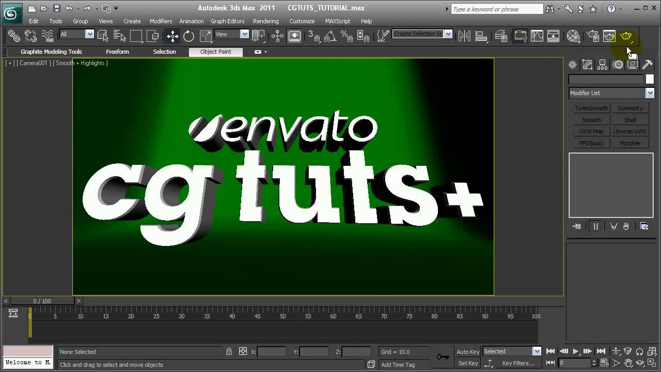Click the time slider 0 / 100

point(42,301)
